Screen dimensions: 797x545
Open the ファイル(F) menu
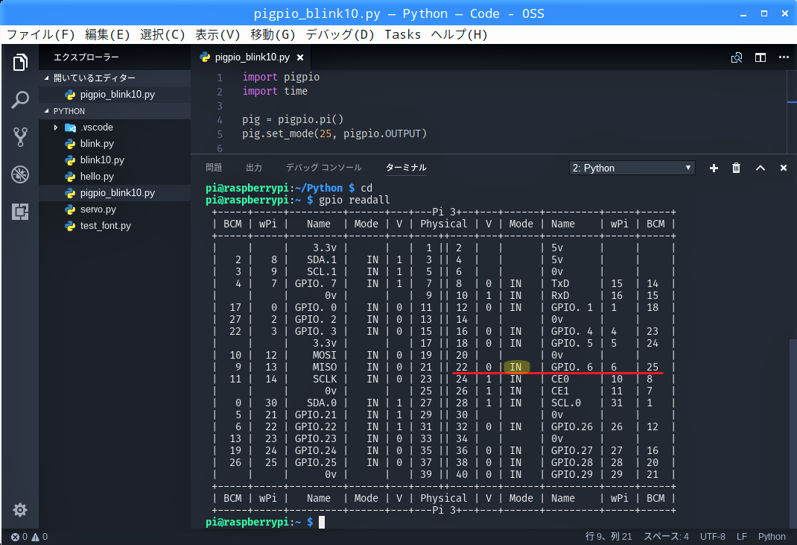(41, 34)
